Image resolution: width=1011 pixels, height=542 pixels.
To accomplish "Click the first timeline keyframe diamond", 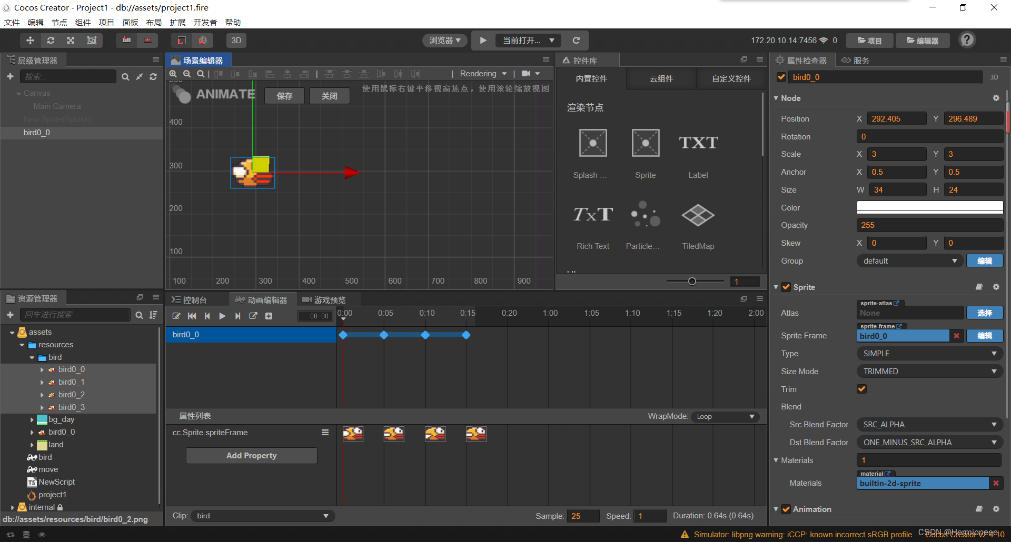I will point(343,335).
